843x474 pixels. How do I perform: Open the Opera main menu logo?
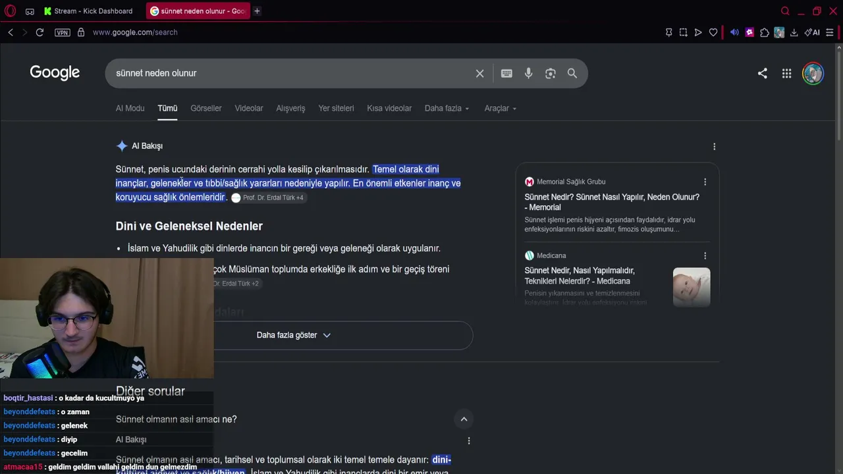11,11
